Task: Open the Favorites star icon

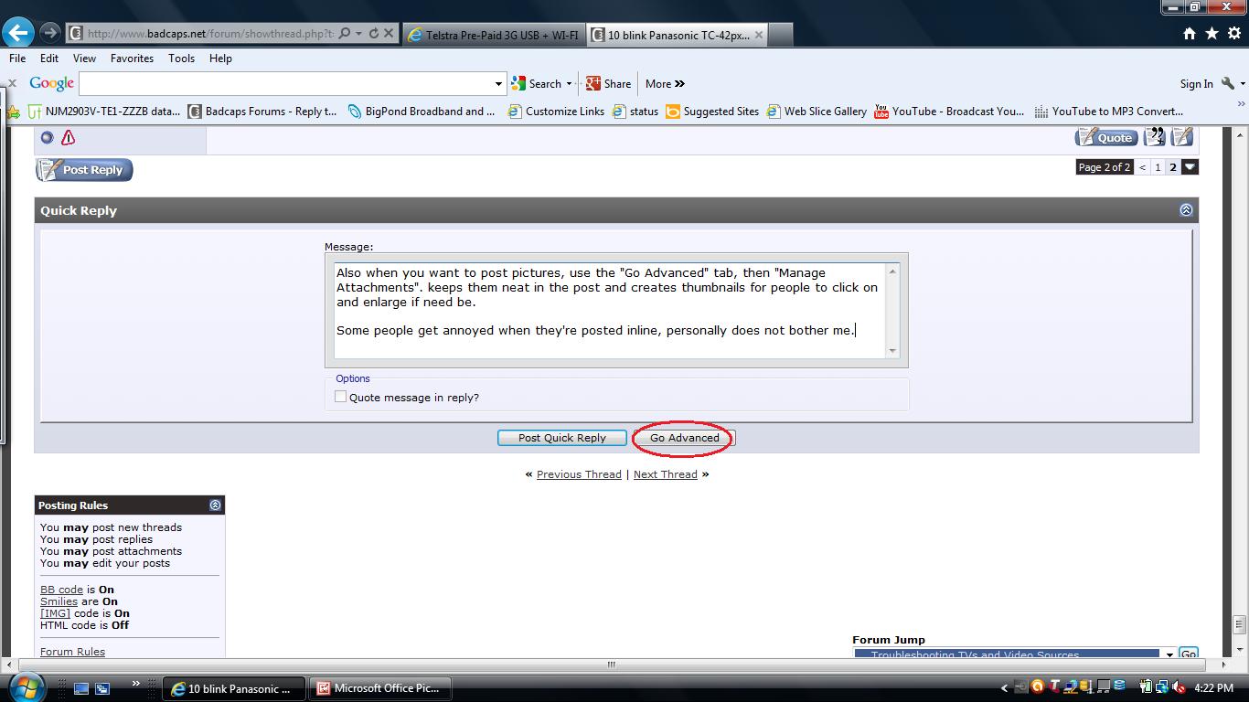Action: tap(1212, 34)
